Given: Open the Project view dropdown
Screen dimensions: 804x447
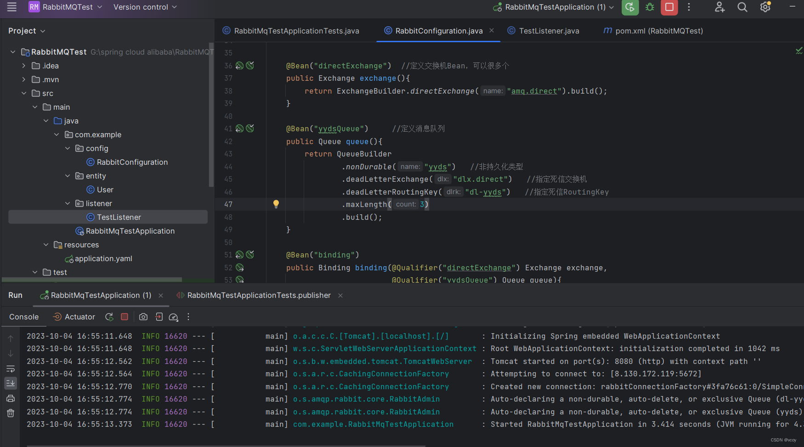Looking at the screenshot, I should (27, 31).
